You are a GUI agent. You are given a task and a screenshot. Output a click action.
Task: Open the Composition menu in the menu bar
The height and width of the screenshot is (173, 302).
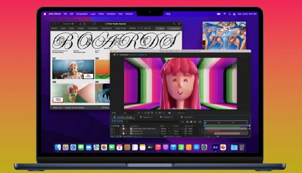click(x=82, y=14)
